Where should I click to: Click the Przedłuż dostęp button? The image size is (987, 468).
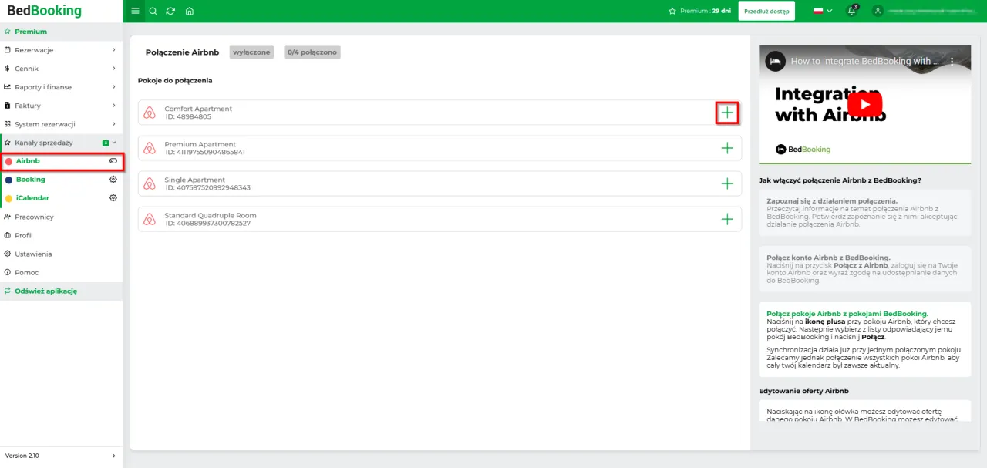pyautogui.click(x=766, y=11)
